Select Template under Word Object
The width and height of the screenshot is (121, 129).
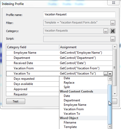tap(83, 127)
